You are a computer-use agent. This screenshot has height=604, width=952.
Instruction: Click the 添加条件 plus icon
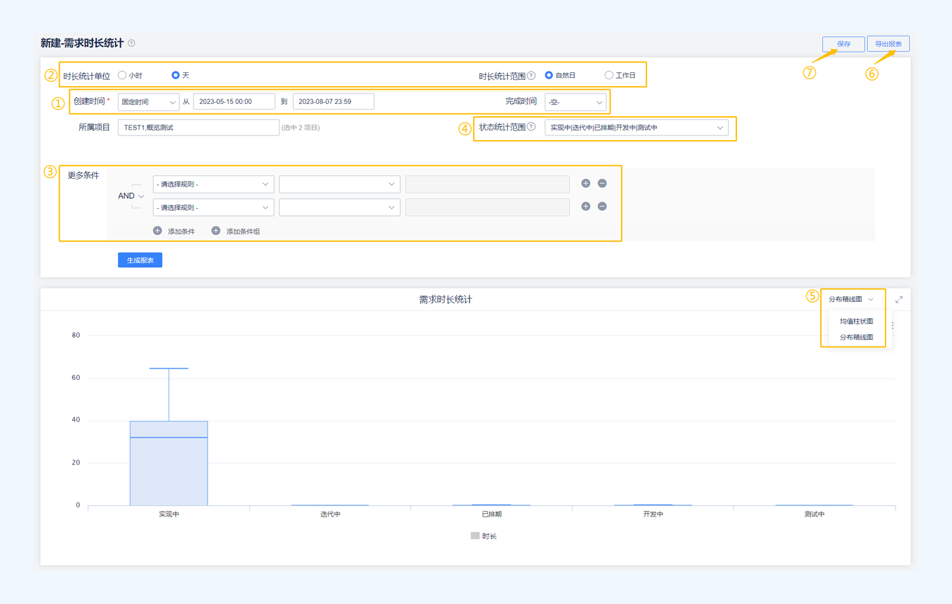tap(157, 230)
